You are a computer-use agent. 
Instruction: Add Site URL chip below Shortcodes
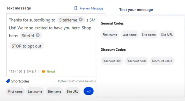click(72, 91)
